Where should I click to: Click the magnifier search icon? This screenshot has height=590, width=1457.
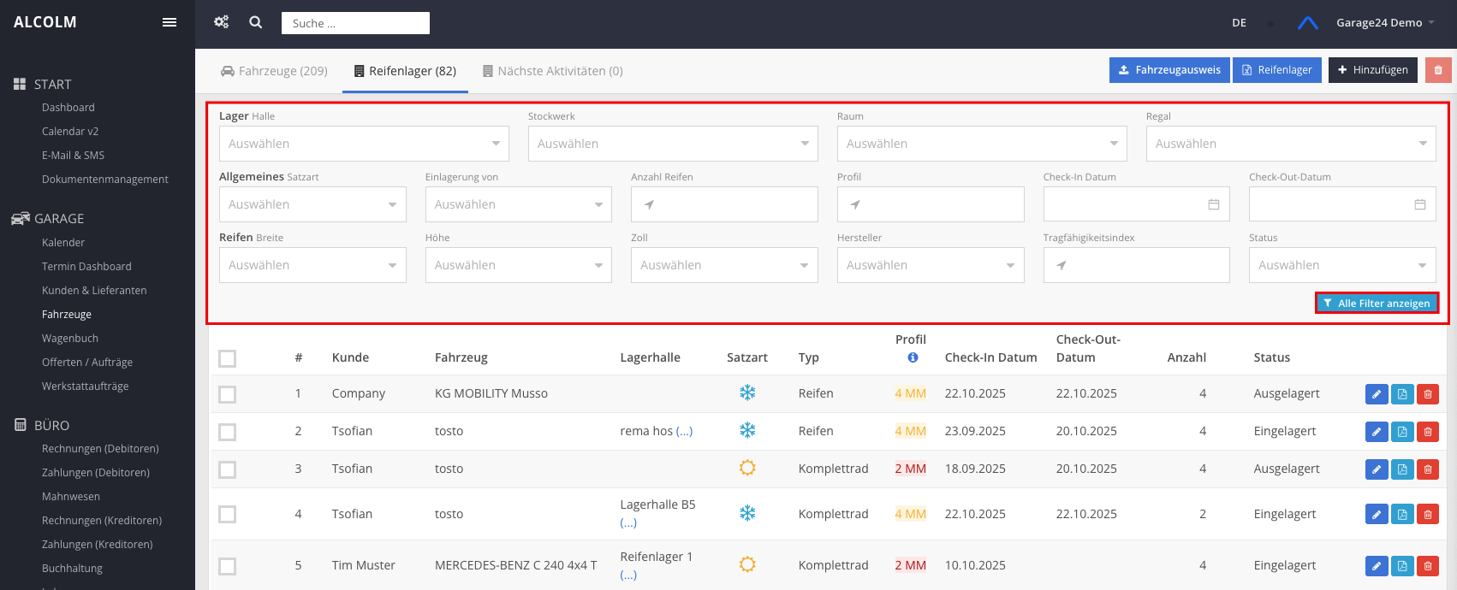click(x=255, y=22)
